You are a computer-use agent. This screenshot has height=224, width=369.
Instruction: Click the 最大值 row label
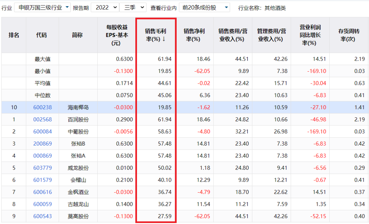[43, 59]
